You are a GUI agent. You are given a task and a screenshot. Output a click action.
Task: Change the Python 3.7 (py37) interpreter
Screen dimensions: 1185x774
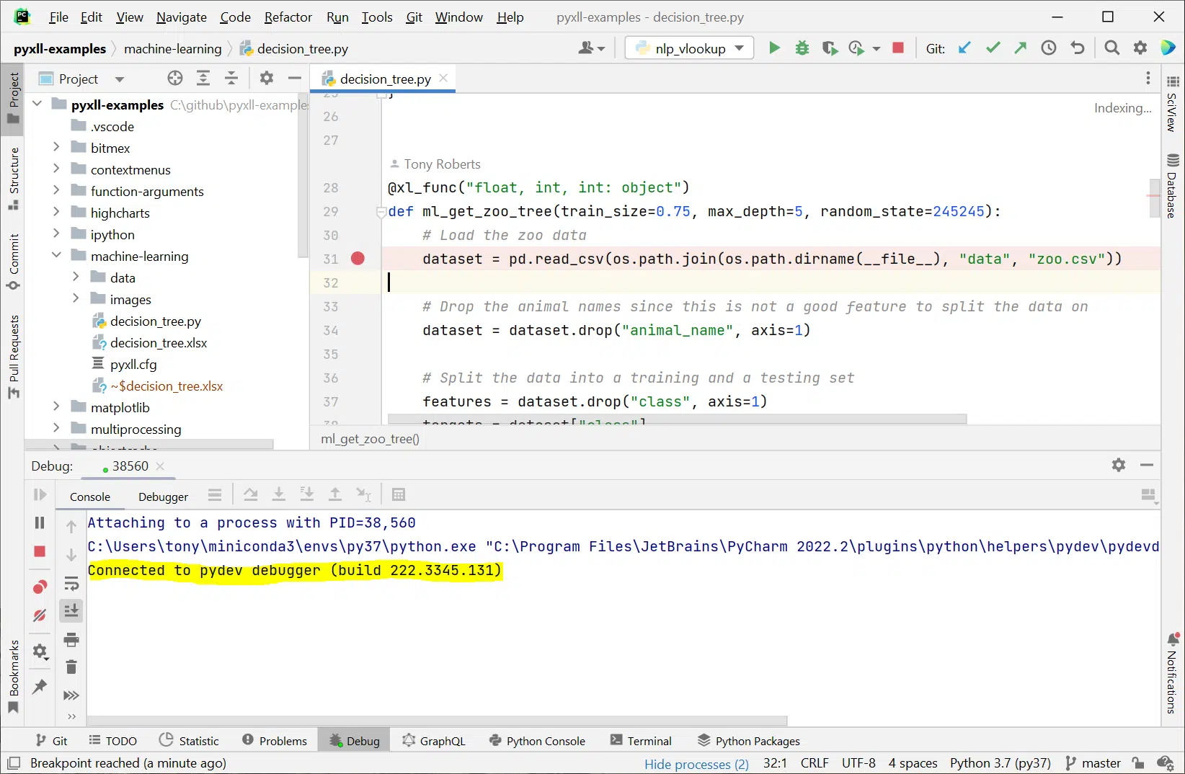click(x=1000, y=763)
